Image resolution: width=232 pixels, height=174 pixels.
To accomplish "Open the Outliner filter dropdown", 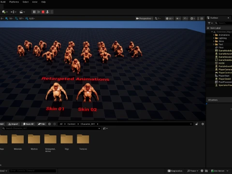I will point(210,23).
